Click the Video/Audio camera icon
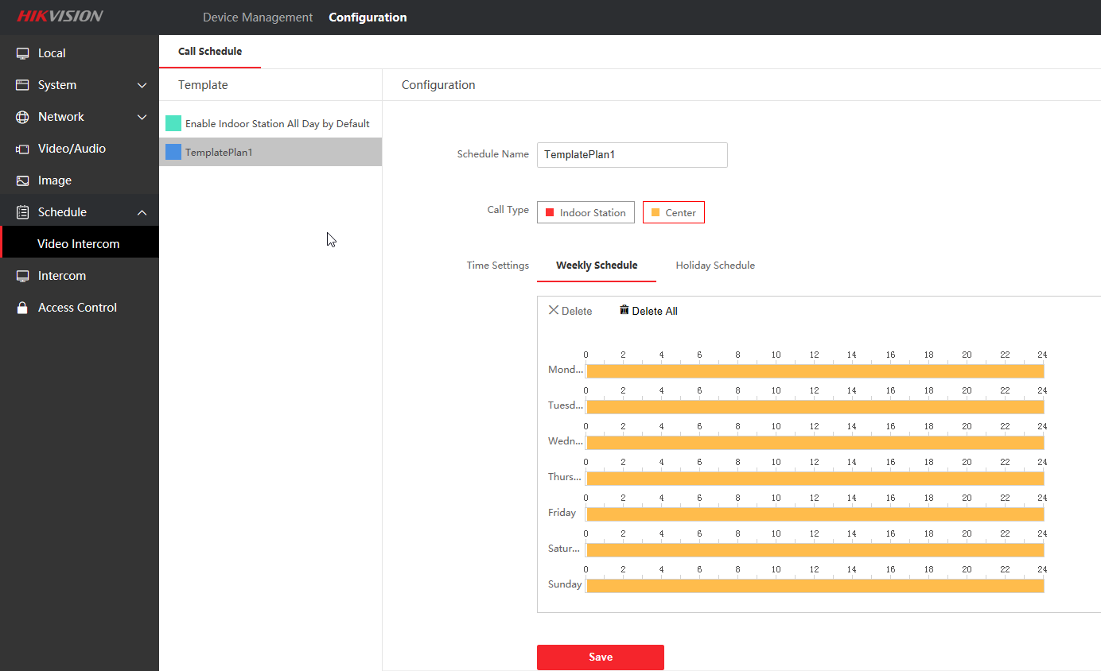The width and height of the screenshot is (1101, 671). [22, 149]
